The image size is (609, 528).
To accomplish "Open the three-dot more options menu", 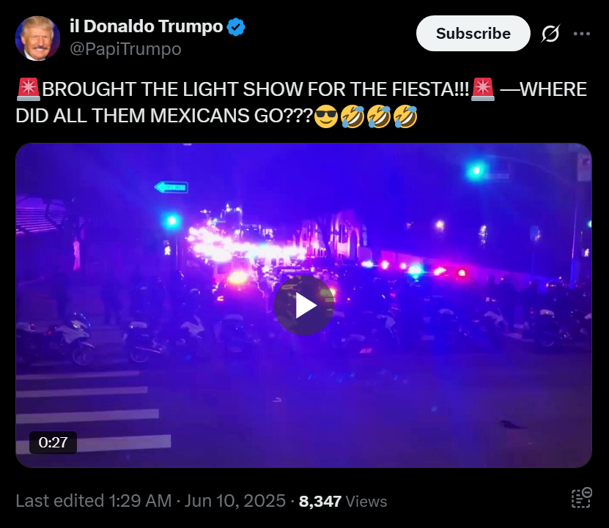I will coord(581,34).
